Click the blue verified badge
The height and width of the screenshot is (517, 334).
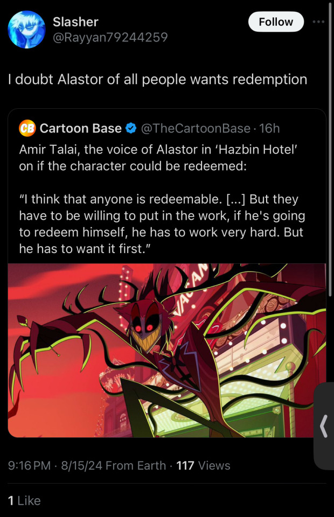tap(131, 128)
